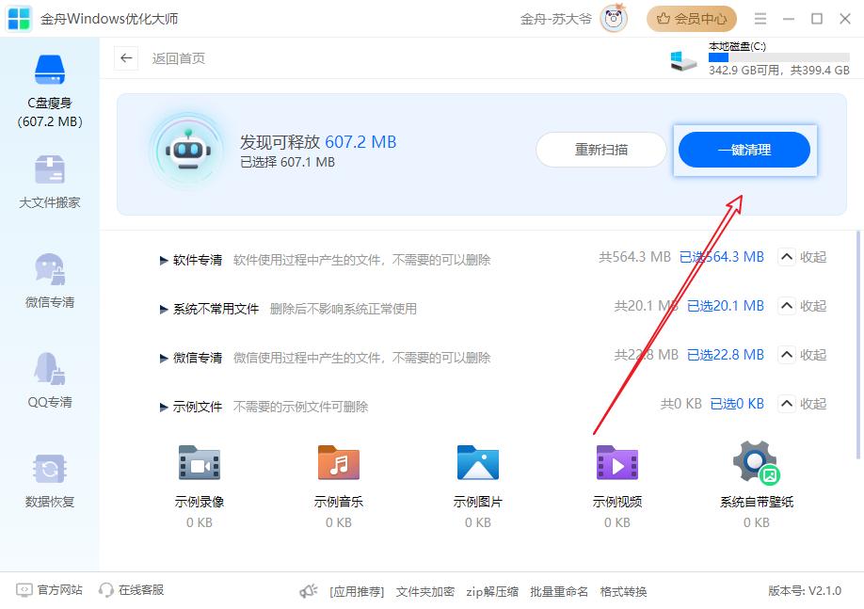Screen dimensions: 864x609
Task: Click the user avatar icon
Action: [614, 19]
